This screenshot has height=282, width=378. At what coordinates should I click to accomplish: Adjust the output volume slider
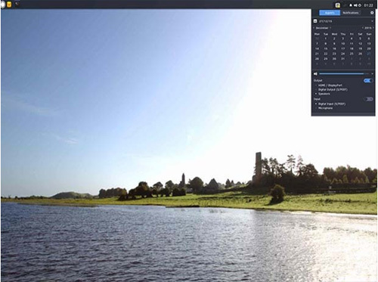tap(345, 73)
